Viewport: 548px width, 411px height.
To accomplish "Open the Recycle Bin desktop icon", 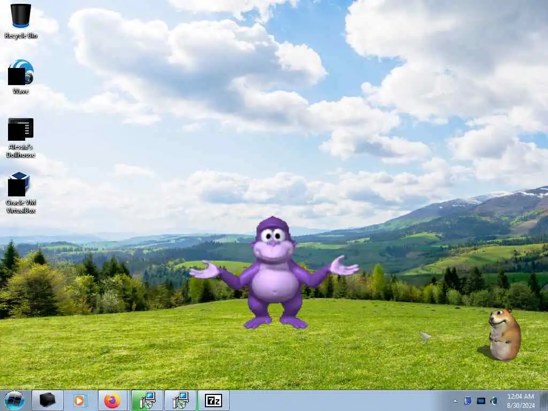I will [x=21, y=21].
